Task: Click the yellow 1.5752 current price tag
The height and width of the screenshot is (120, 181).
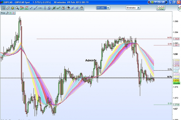Action: pyautogui.click(x=176, y=80)
